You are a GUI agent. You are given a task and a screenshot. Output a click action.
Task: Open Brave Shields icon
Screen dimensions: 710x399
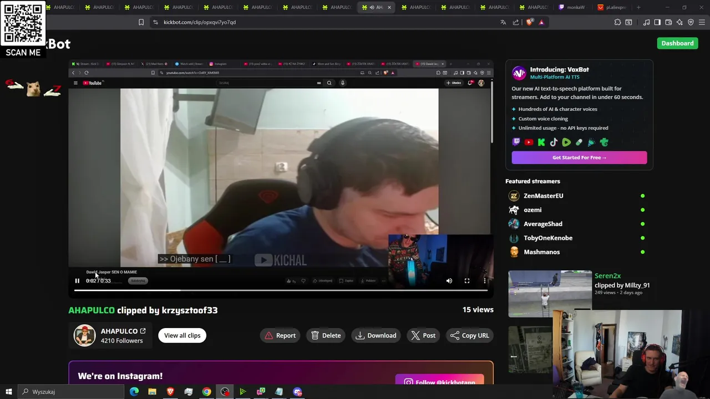click(x=529, y=22)
